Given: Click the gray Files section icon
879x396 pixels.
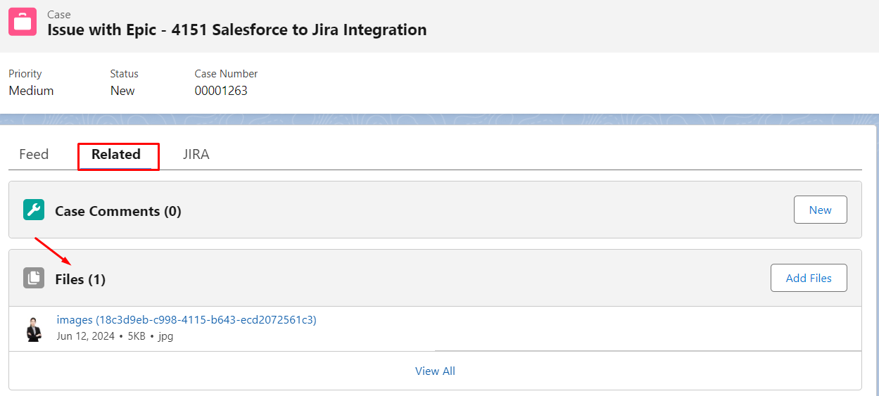Looking at the screenshot, I should [34, 279].
